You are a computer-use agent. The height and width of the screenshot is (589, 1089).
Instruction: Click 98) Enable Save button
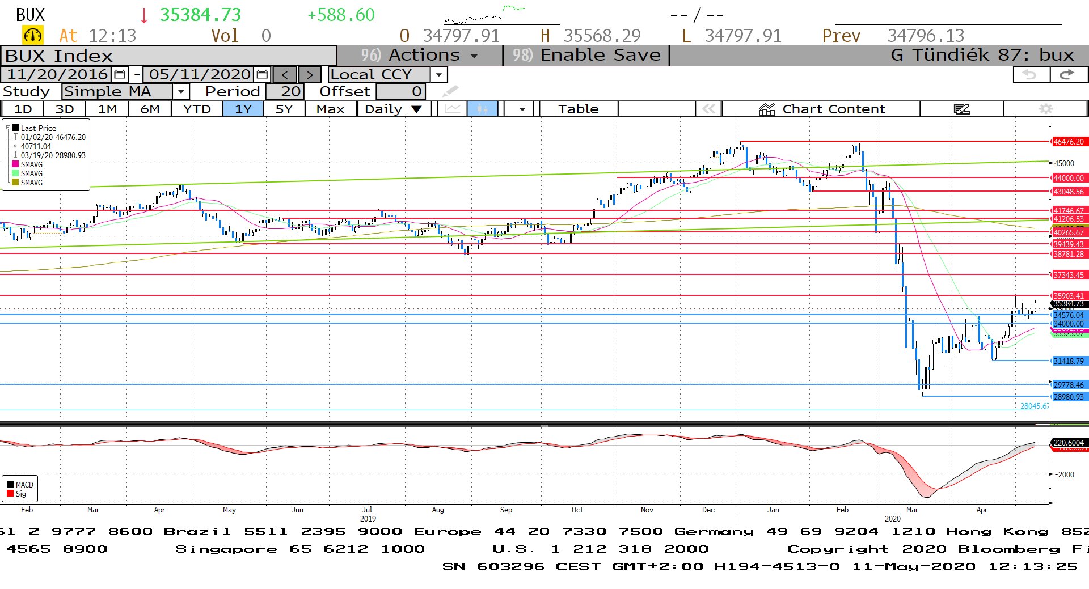point(586,55)
